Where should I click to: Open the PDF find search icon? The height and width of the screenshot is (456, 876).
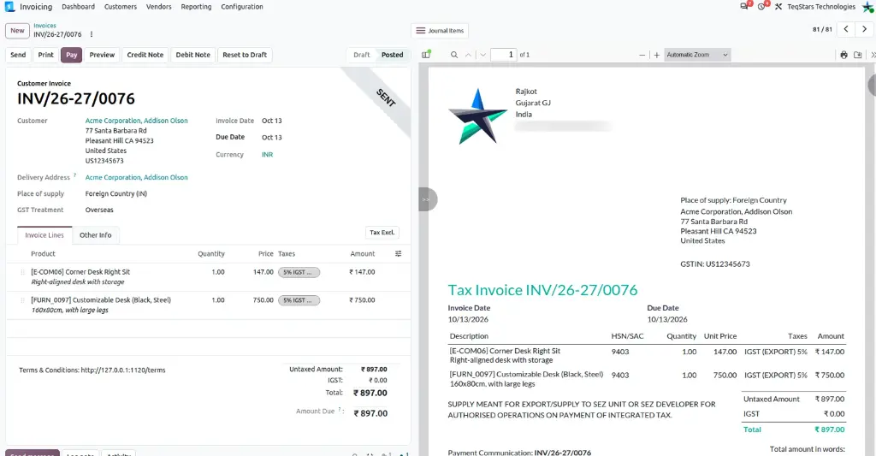tap(454, 55)
